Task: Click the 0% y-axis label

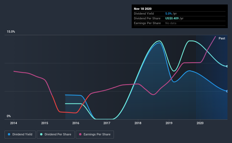Action: [9, 116]
